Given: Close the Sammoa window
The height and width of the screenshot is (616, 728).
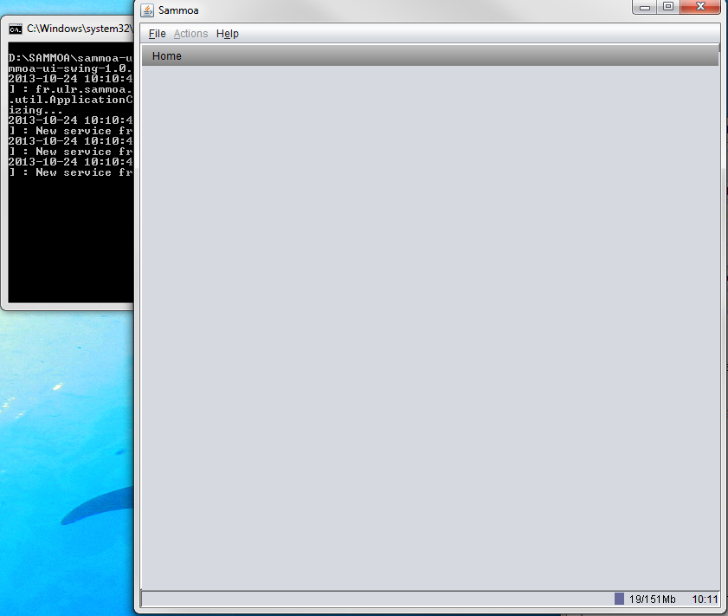Looking at the screenshot, I should click(700, 7).
